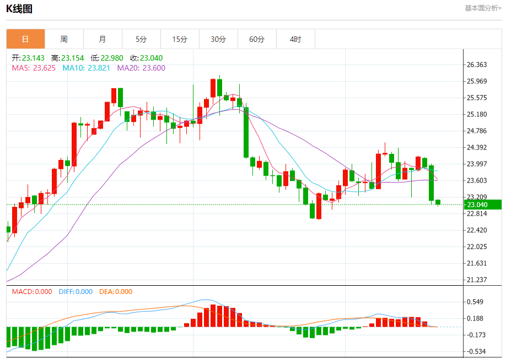
Task: Click the 0.549 MACD axis label
Action: tap(475, 302)
